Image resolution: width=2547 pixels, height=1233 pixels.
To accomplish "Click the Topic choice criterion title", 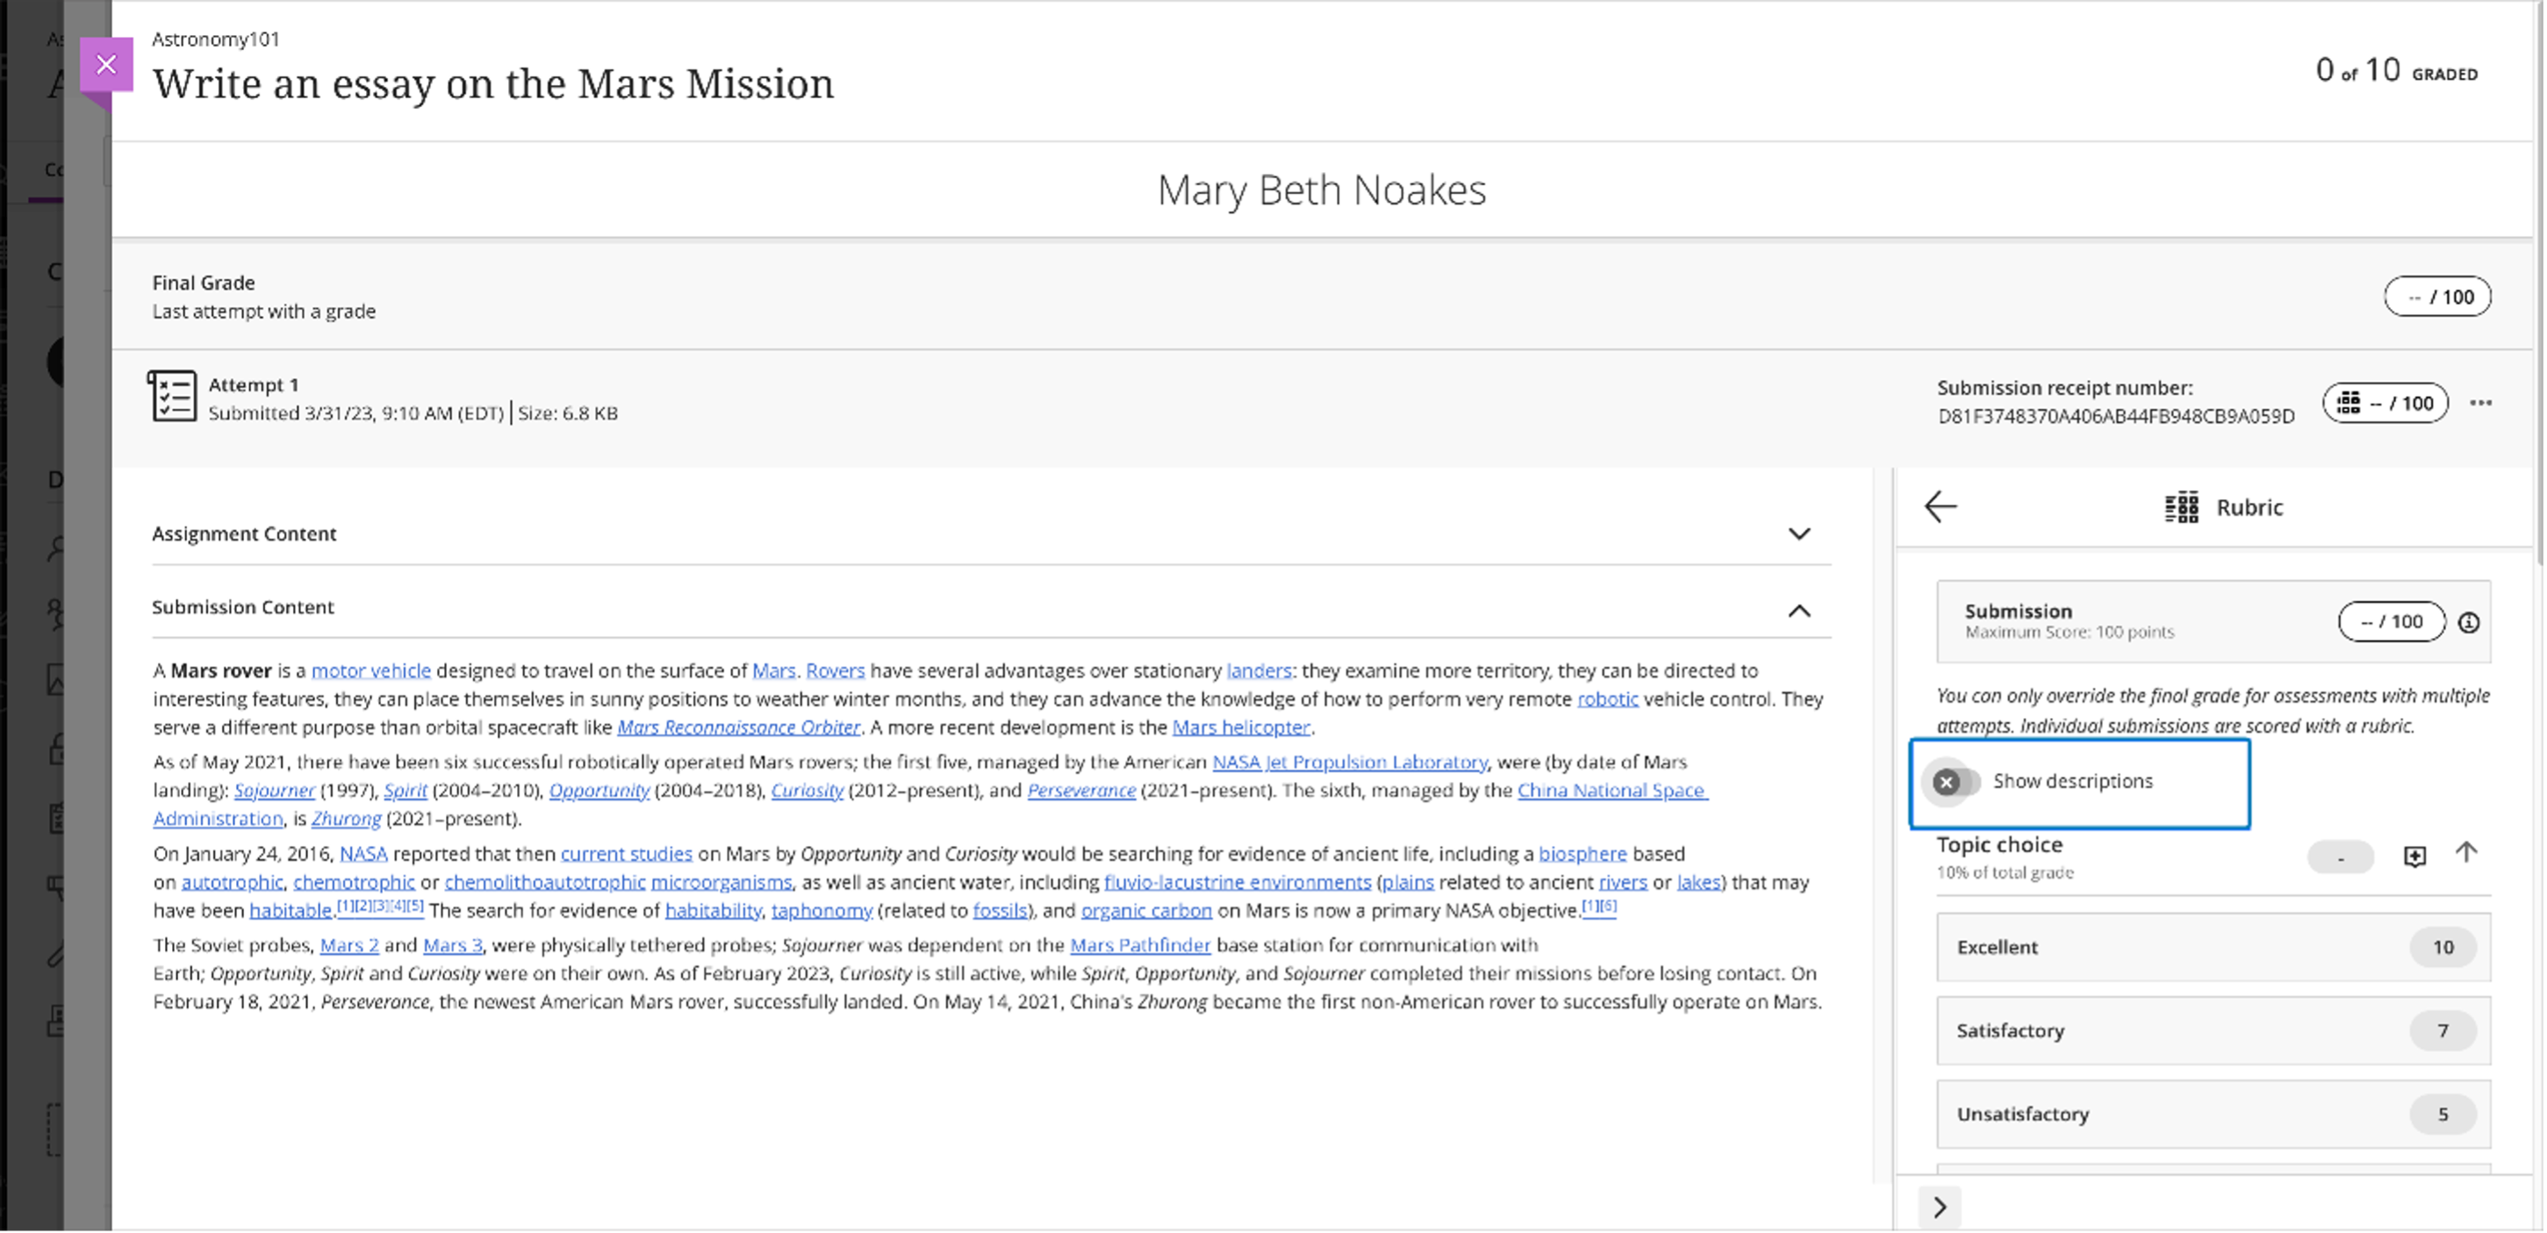I will point(1999,844).
